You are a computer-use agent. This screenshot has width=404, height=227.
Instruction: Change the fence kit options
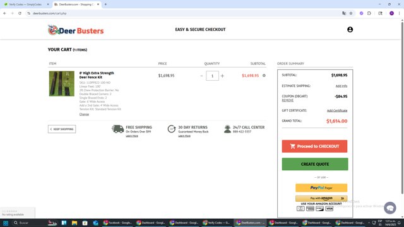point(84,114)
